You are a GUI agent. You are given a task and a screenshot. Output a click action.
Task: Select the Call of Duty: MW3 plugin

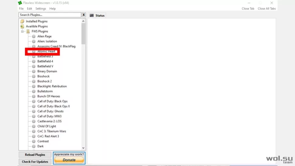[49, 116]
